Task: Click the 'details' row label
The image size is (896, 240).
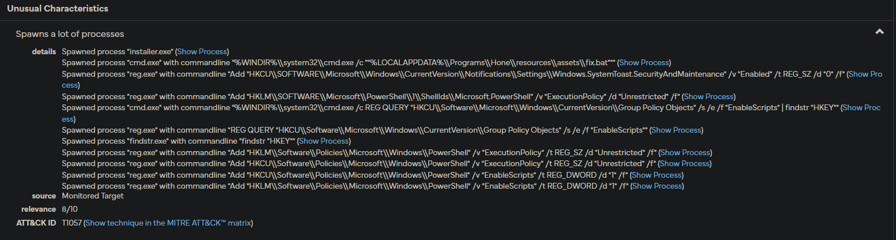Action: point(44,52)
